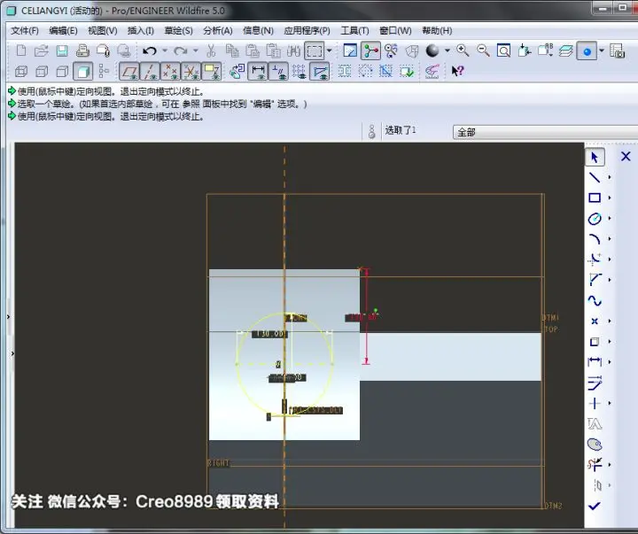The image size is (638, 534).
Task: Click the sketch Done checkmark
Action: pyautogui.click(x=594, y=506)
